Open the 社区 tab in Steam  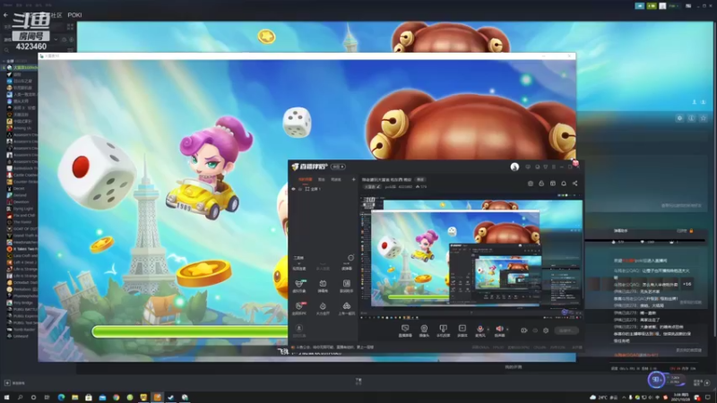(56, 15)
